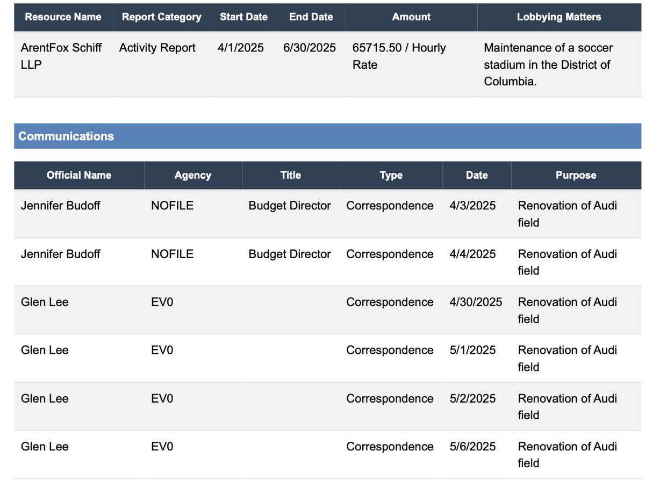Click Renovation of Audi field for 4/3/2025
This screenshot has width=645, height=481.
[x=567, y=214]
